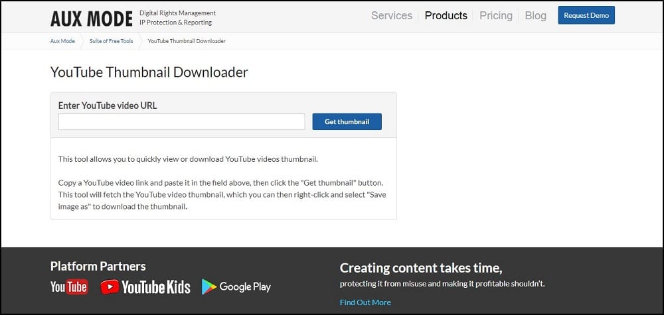This screenshot has width=664, height=315.
Task: Click the Request Demo button
Action: click(x=586, y=15)
